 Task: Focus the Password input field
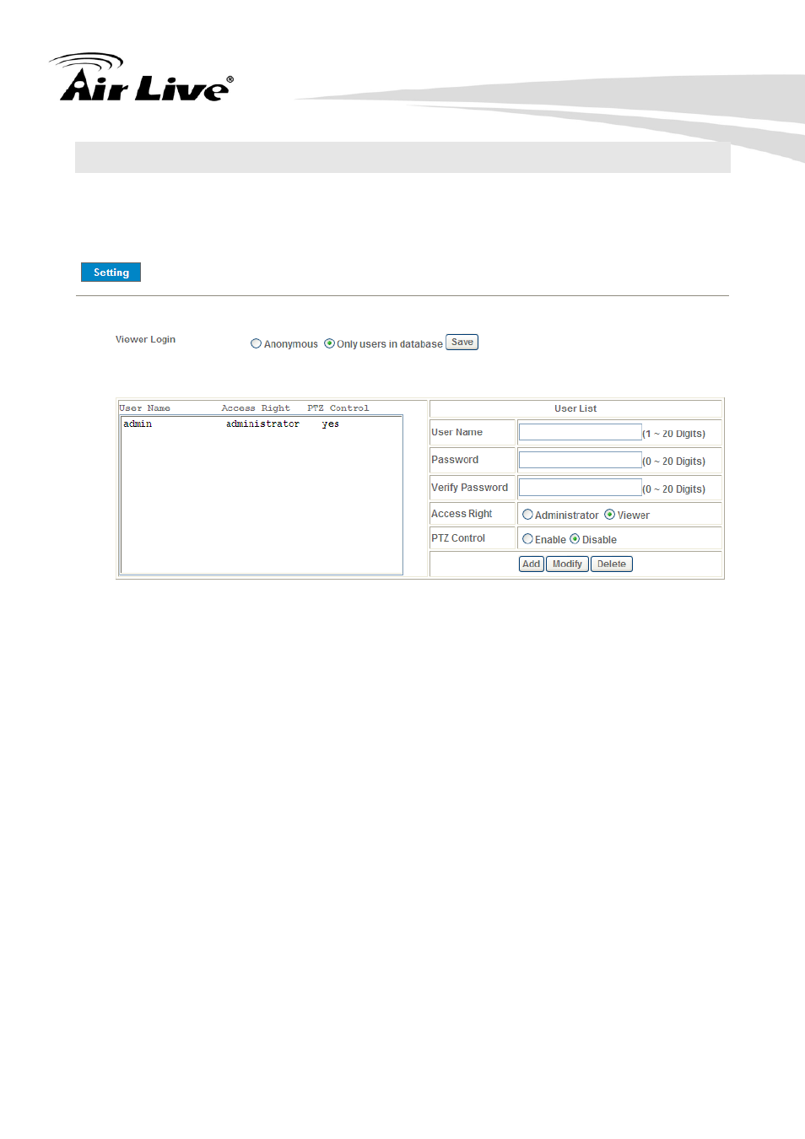581,460
